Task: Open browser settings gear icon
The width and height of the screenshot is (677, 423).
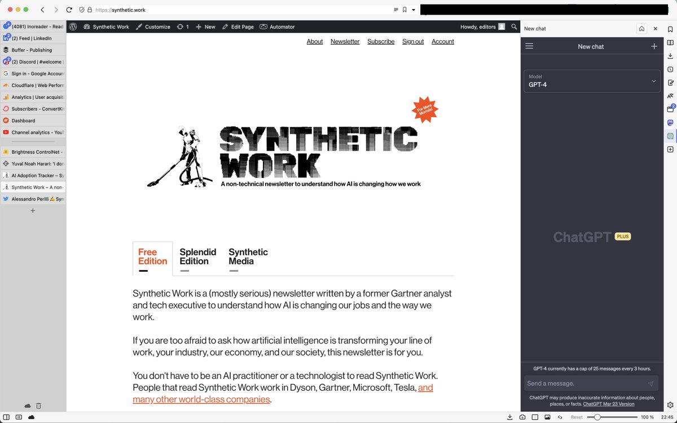Action: coord(670,405)
